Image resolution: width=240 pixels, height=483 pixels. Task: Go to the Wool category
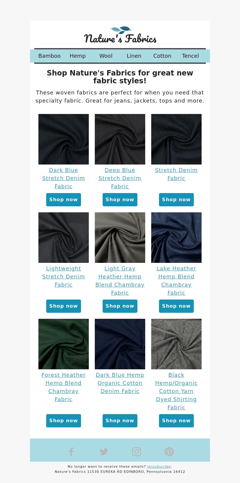coord(106,56)
